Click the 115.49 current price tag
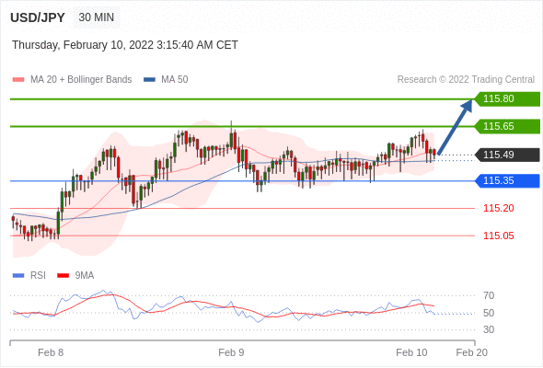543x368 pixels. pyautogui.click(x=507, y=155)
